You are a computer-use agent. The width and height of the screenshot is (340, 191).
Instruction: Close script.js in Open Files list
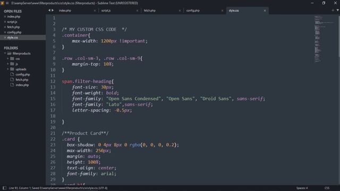click(5, 22)
